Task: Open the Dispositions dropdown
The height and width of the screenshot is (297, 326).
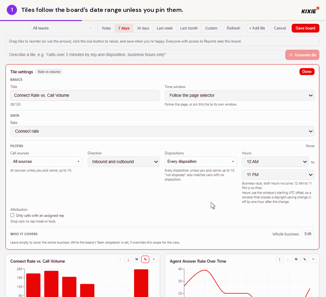Action: click(201, 162)
